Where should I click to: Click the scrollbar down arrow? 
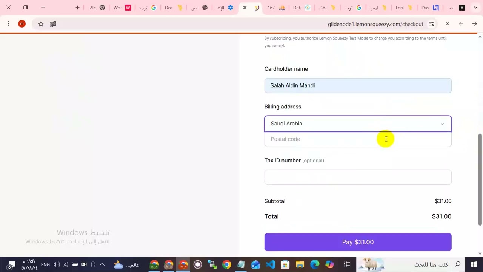pos(480,253)
